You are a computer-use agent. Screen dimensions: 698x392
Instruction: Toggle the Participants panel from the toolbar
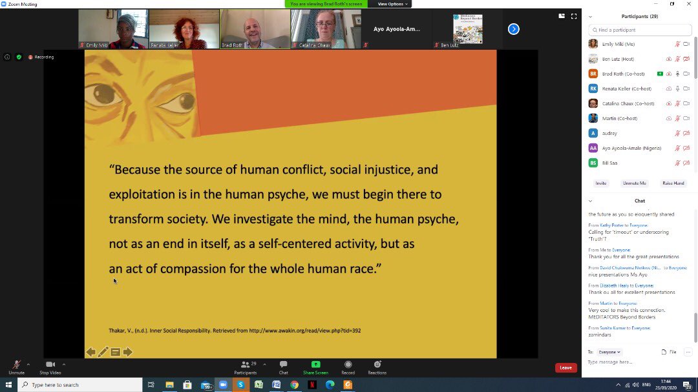(x=246, y=367)
